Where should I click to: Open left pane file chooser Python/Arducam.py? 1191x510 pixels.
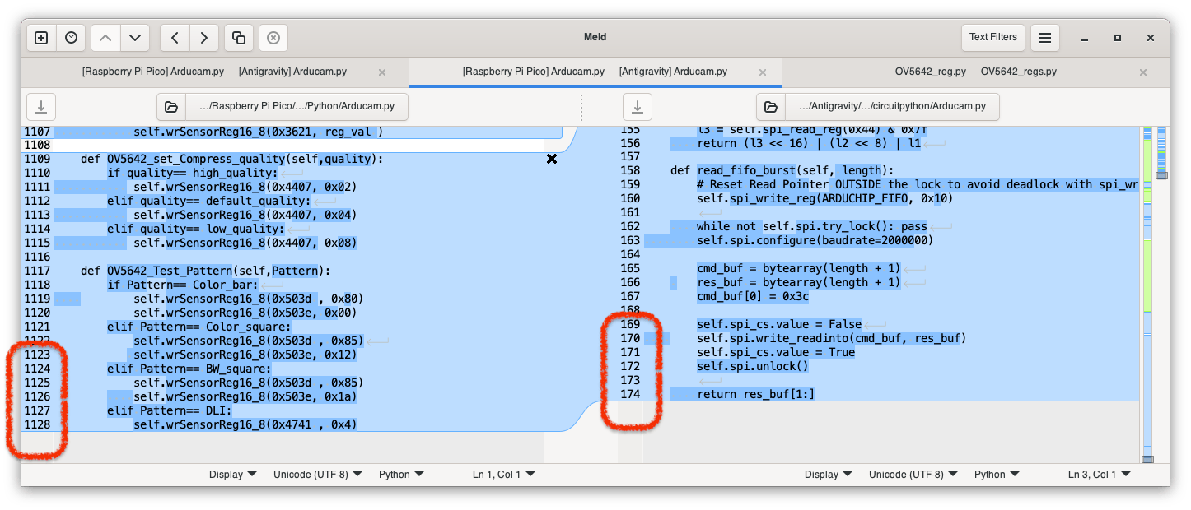click(x=283, y=107)
